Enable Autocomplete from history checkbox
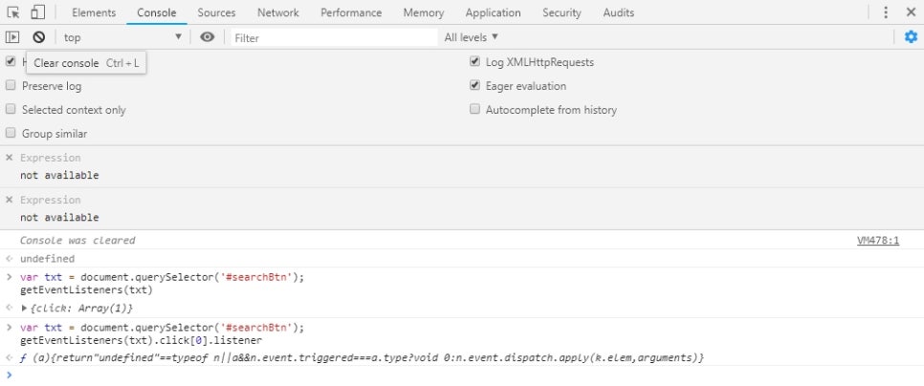The image size is (924, 386). tap(475, 110)
